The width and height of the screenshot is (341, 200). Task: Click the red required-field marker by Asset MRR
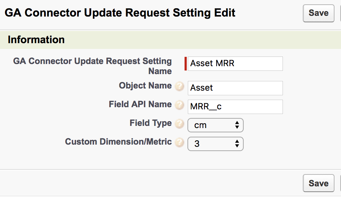tap(186, 64)
